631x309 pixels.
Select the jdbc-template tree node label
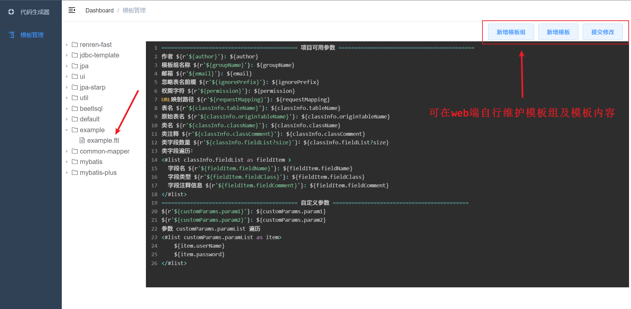[99, 55]
